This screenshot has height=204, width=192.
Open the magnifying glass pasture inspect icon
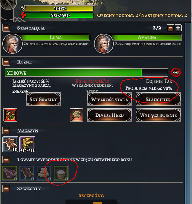click(77, 115)
